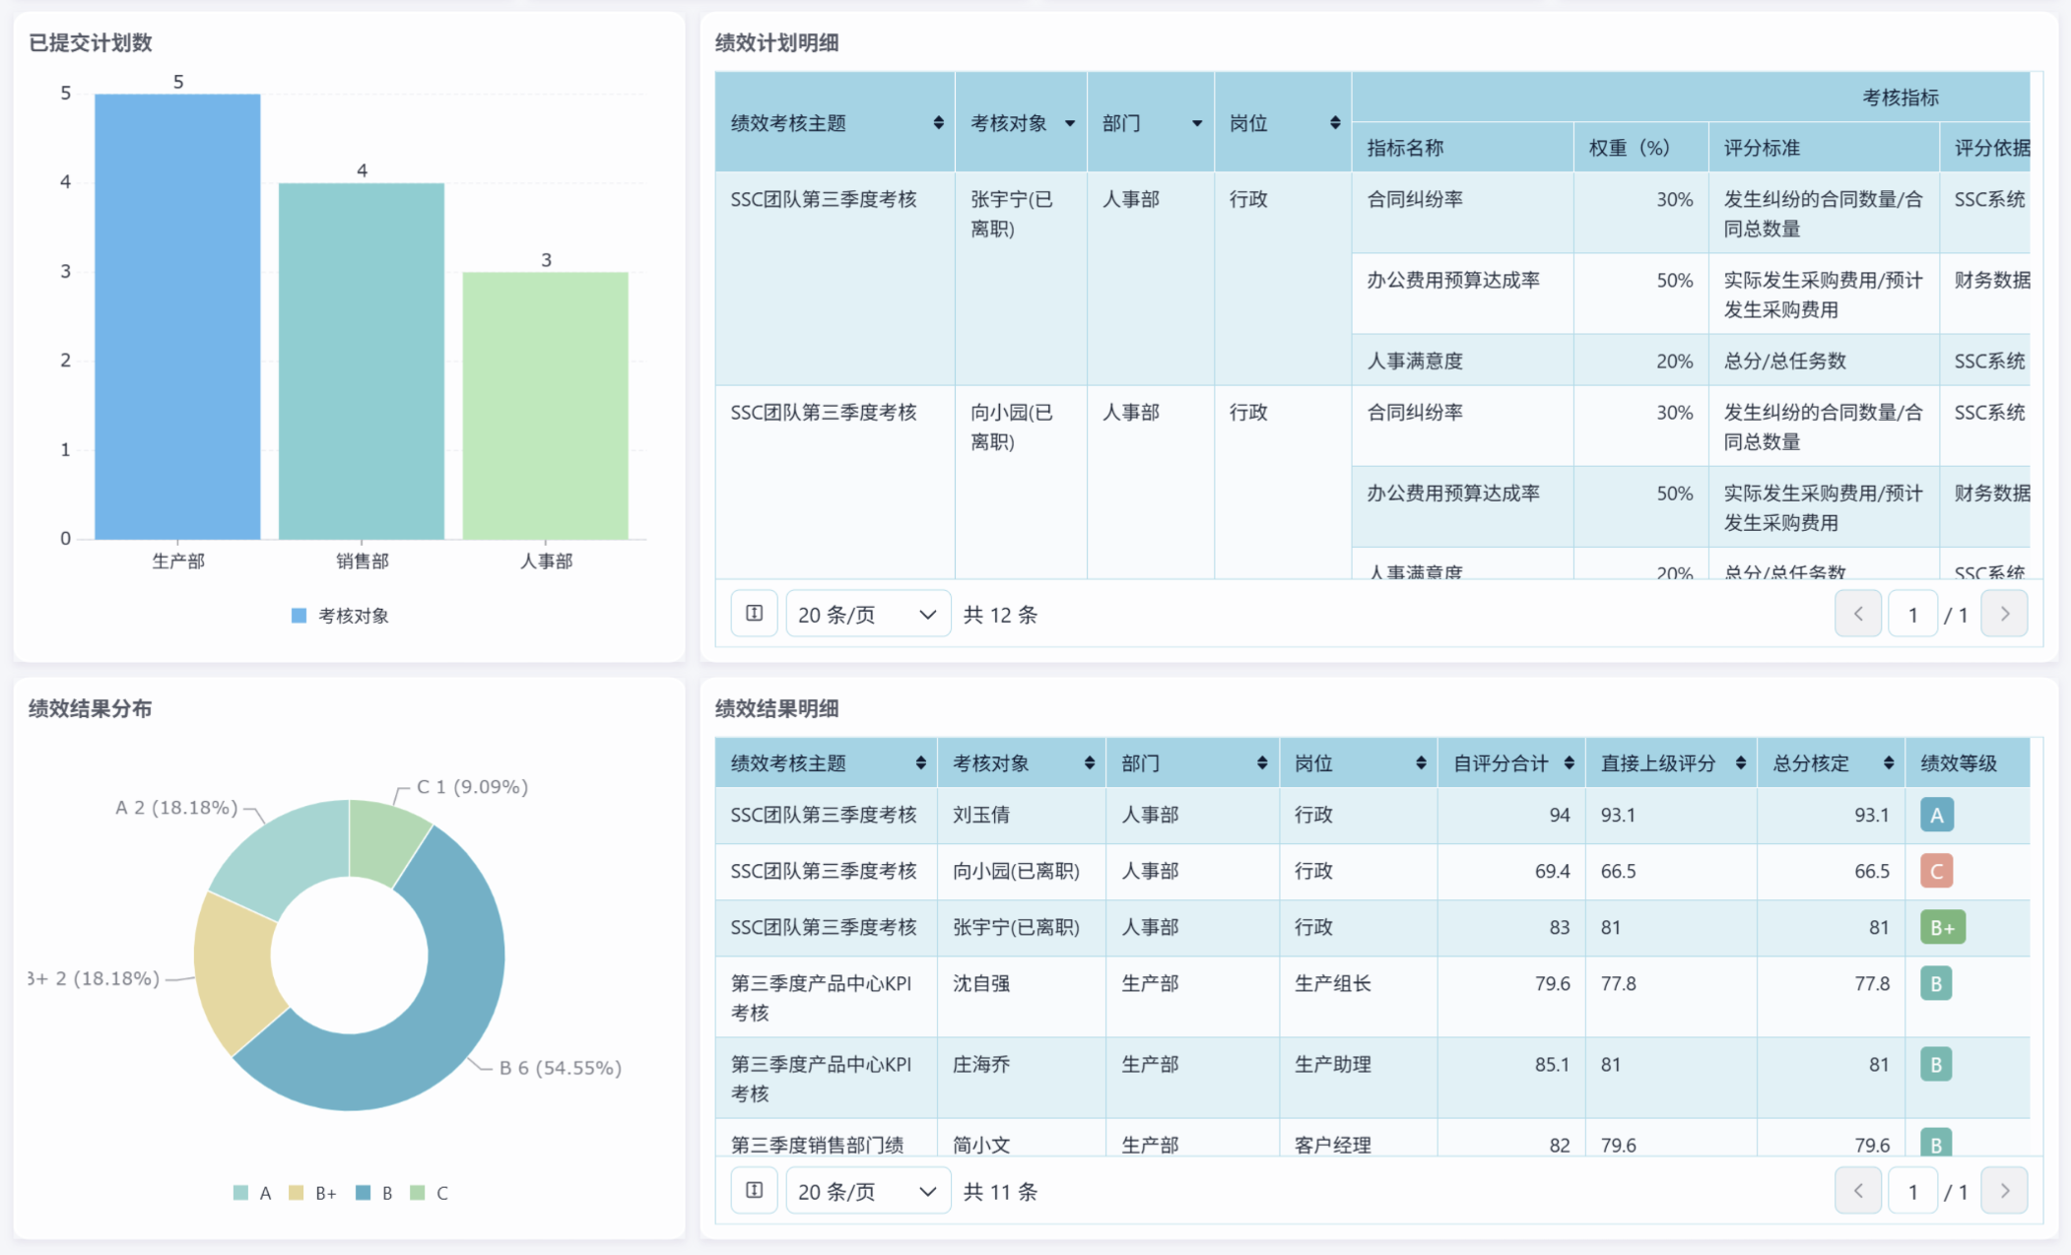Click the 生产部 bar in bar chart
Image resolution: width=2071 pixels, height=1255 pixels.
177,316
